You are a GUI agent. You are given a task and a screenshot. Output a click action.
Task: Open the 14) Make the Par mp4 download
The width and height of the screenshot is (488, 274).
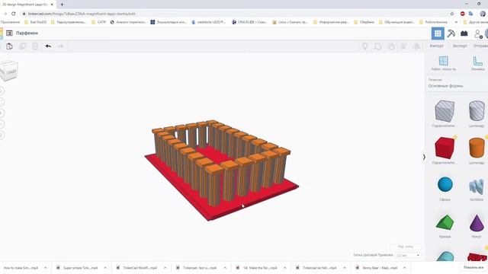click(x=256, y=268)
